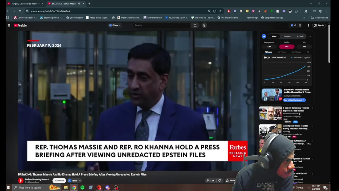Viewport: 339px width, 191px height.
Task: Click the green download arrow extension icon
Action: point(271,11)
